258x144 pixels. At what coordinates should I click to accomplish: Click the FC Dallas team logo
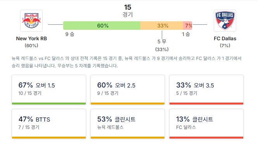coord(225,21)
